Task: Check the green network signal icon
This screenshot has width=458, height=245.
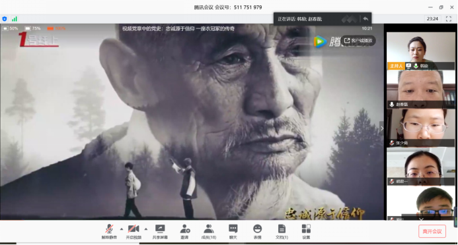Action: pyautogui.click(x=15, y=19)
